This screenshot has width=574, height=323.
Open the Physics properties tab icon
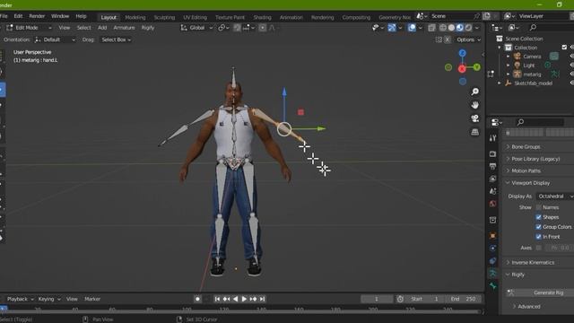point(492,249)
